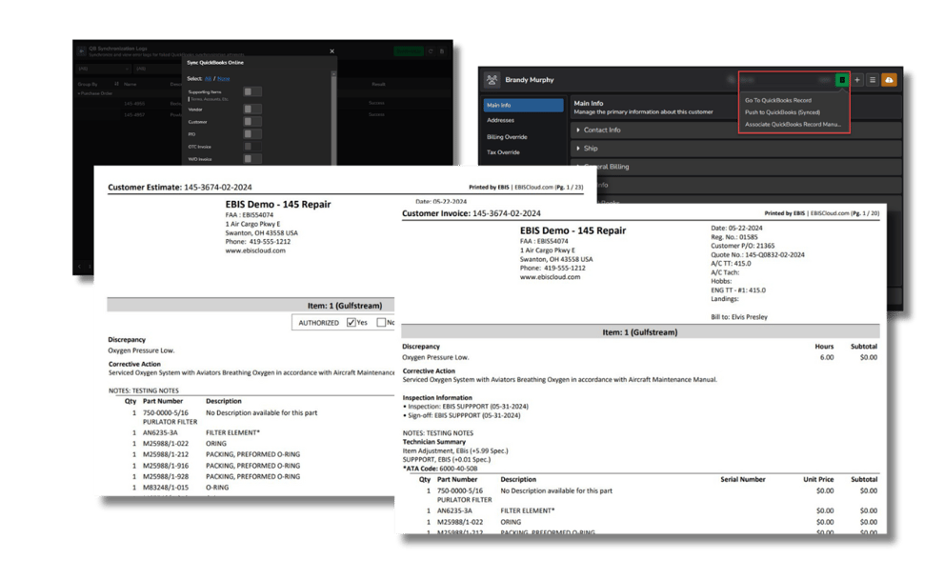The image size is (944, 580).
Task: Click the plus icon in customer header
Action: point(856,80)
